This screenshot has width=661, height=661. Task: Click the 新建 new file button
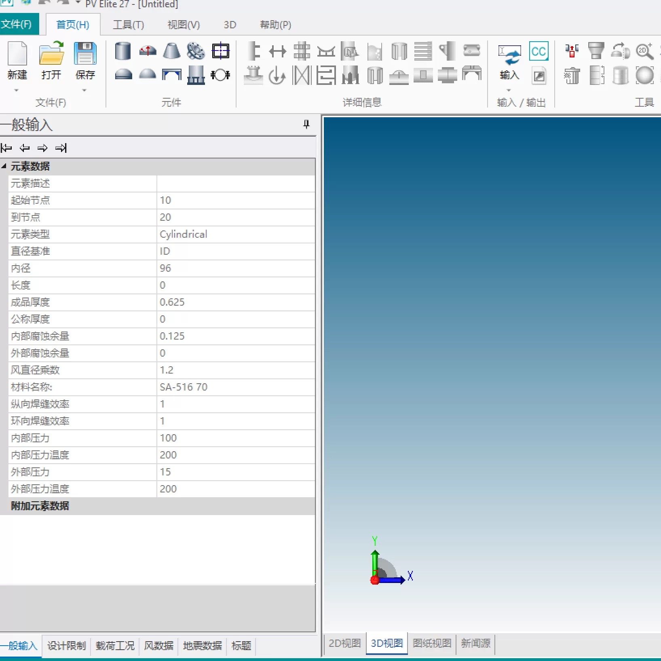pos(17,61)
